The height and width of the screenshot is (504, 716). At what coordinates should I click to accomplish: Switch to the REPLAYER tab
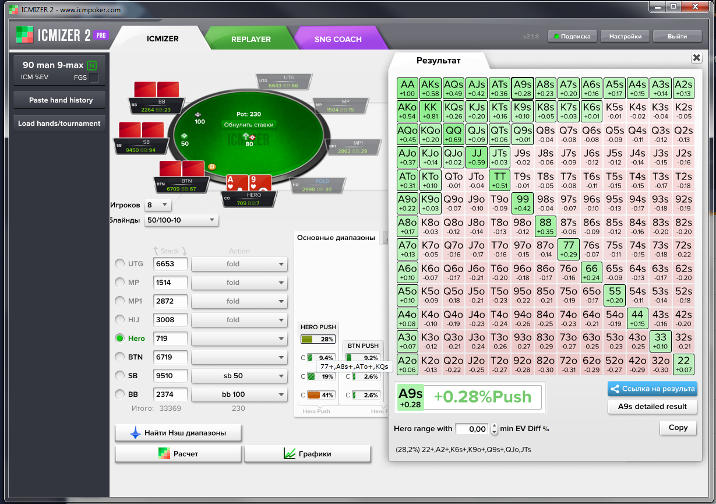(x=251, y=39)
